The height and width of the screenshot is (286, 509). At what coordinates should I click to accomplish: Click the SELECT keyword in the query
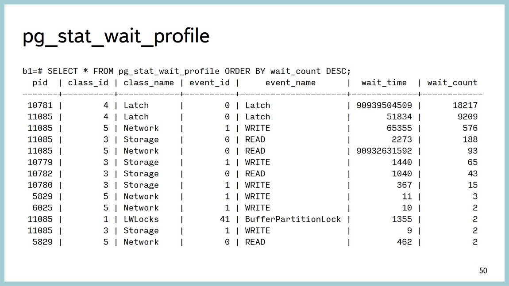pos(62,71)
